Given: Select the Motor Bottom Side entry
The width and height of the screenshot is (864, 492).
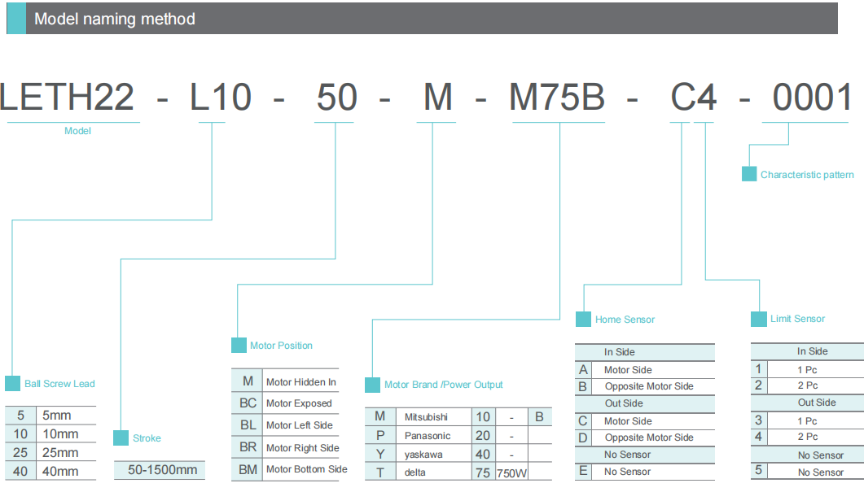Looking at the screenshot, I should click(306, 469).
